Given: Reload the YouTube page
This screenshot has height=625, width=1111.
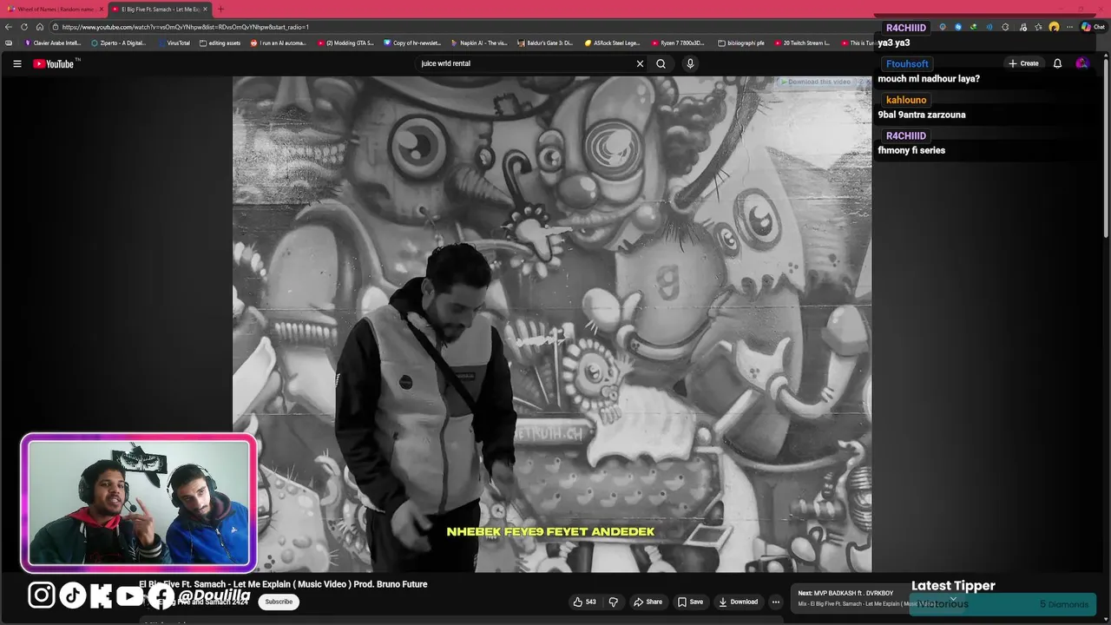Looking at the screenshot, I should (x=24, y=27).
